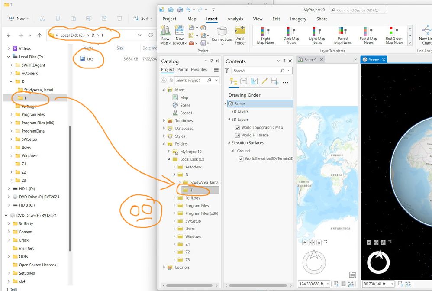Image resolution: width=432 pixels, height=291 pixels.
Task: Select List By Snapping icon in Contents
Action: coord(275,81)
